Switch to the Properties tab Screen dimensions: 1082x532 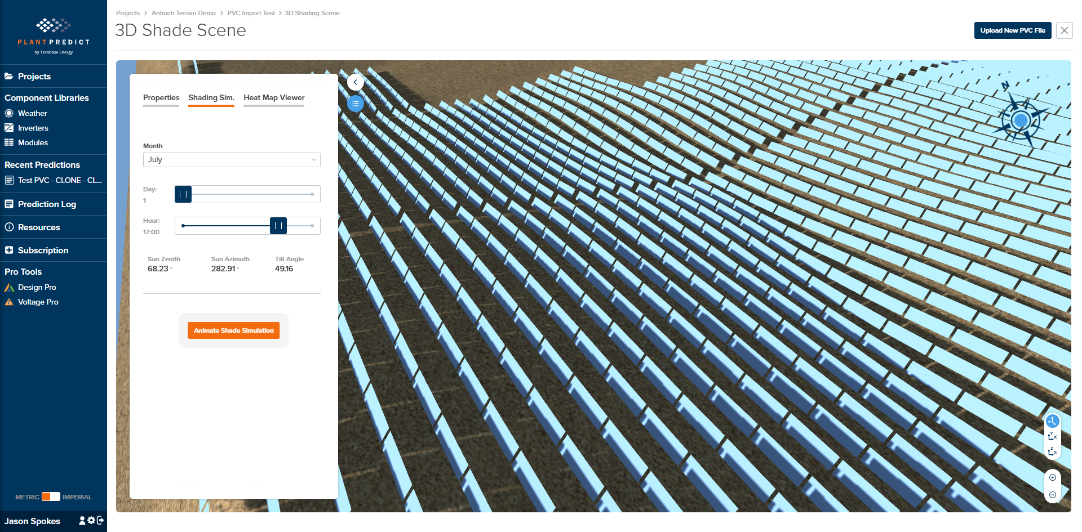coord(161,99)
